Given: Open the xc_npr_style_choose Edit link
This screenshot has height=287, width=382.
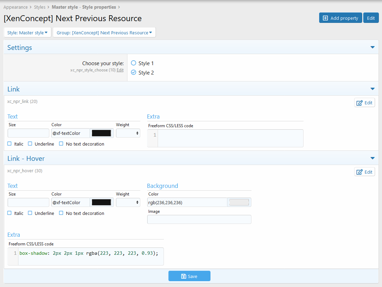Looking at the screenshot, I should (x=120, y=70).
